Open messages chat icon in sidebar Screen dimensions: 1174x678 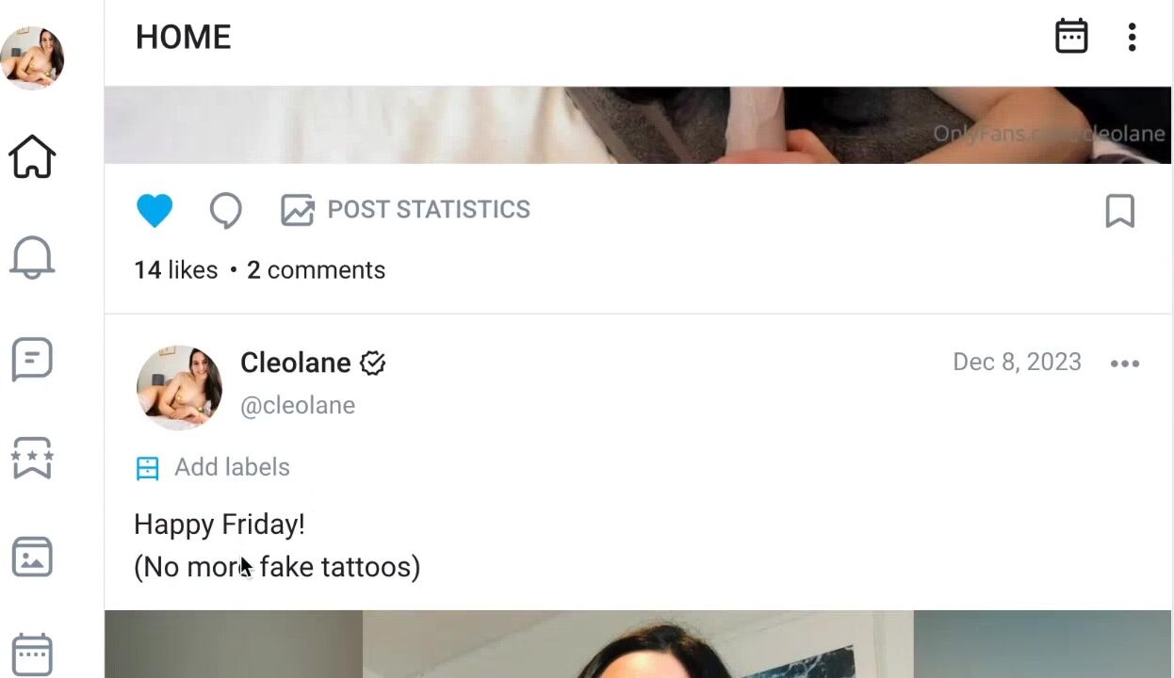click(x=32, y=359)
